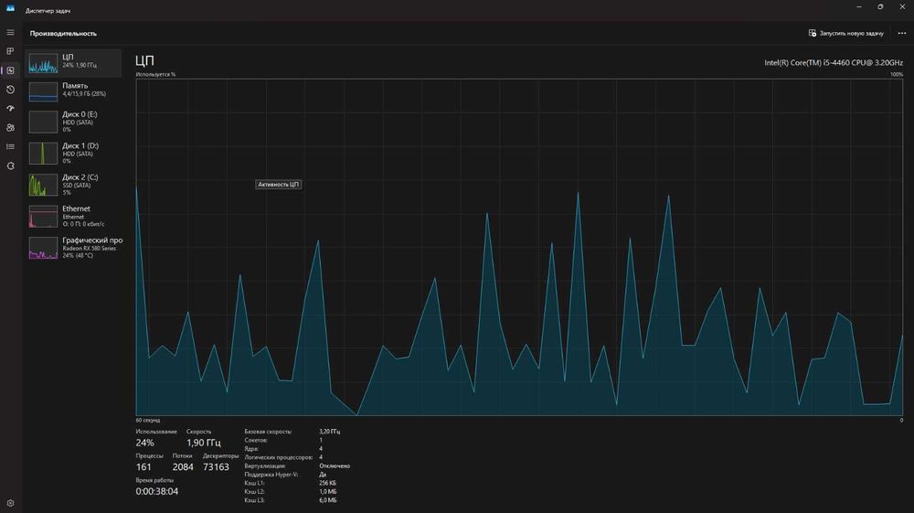This screenshot has height=513, width=914.
Task: Open the three-dot more options menu
Action: (x=902, y=33)
